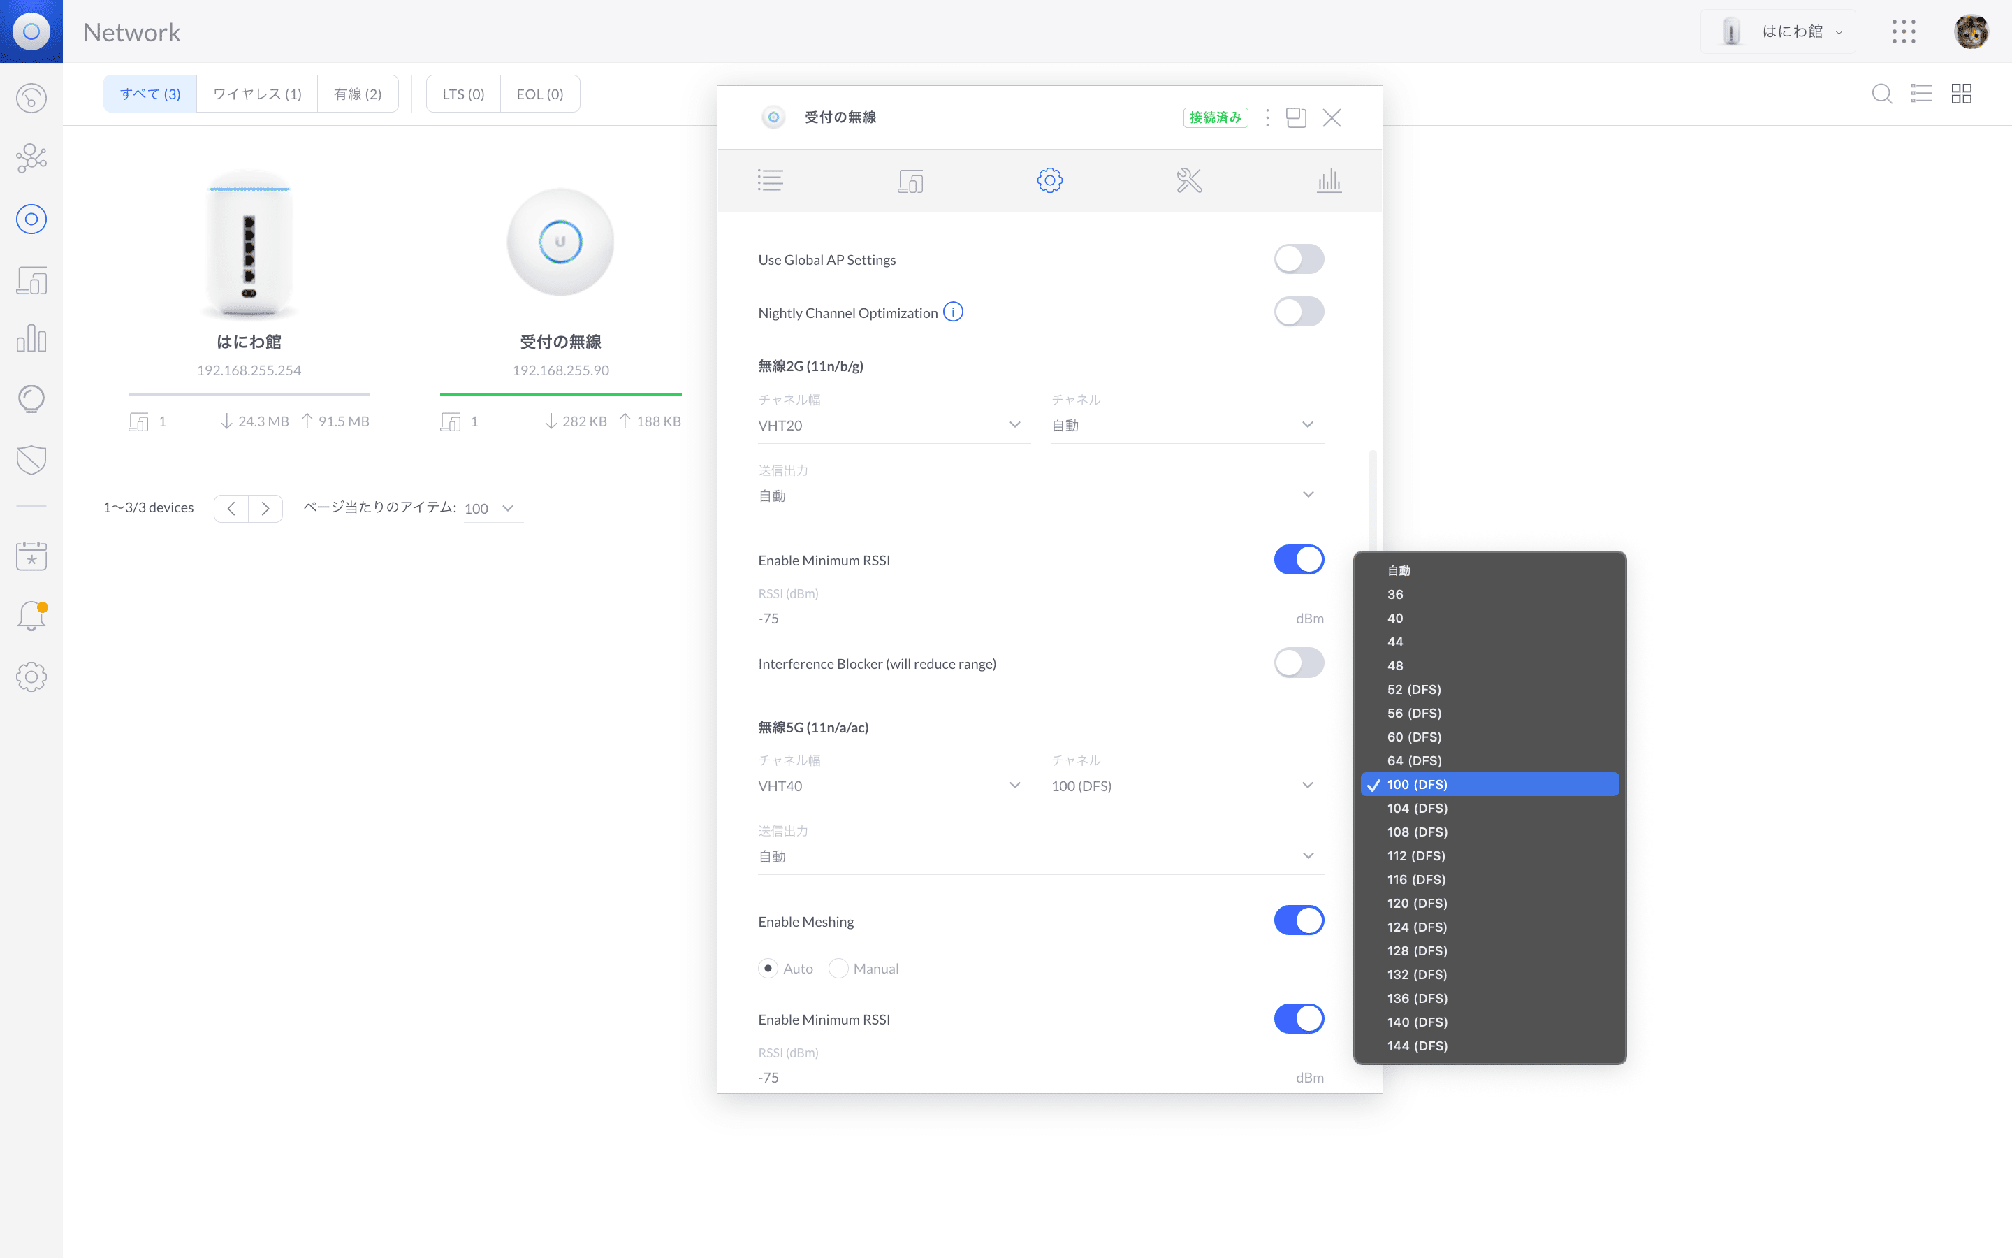Image resolution: width=2012 pixels, height=1258 pixels.
Task: Expand the 2G channel dropdown
Action: (x=1187, y=425)
